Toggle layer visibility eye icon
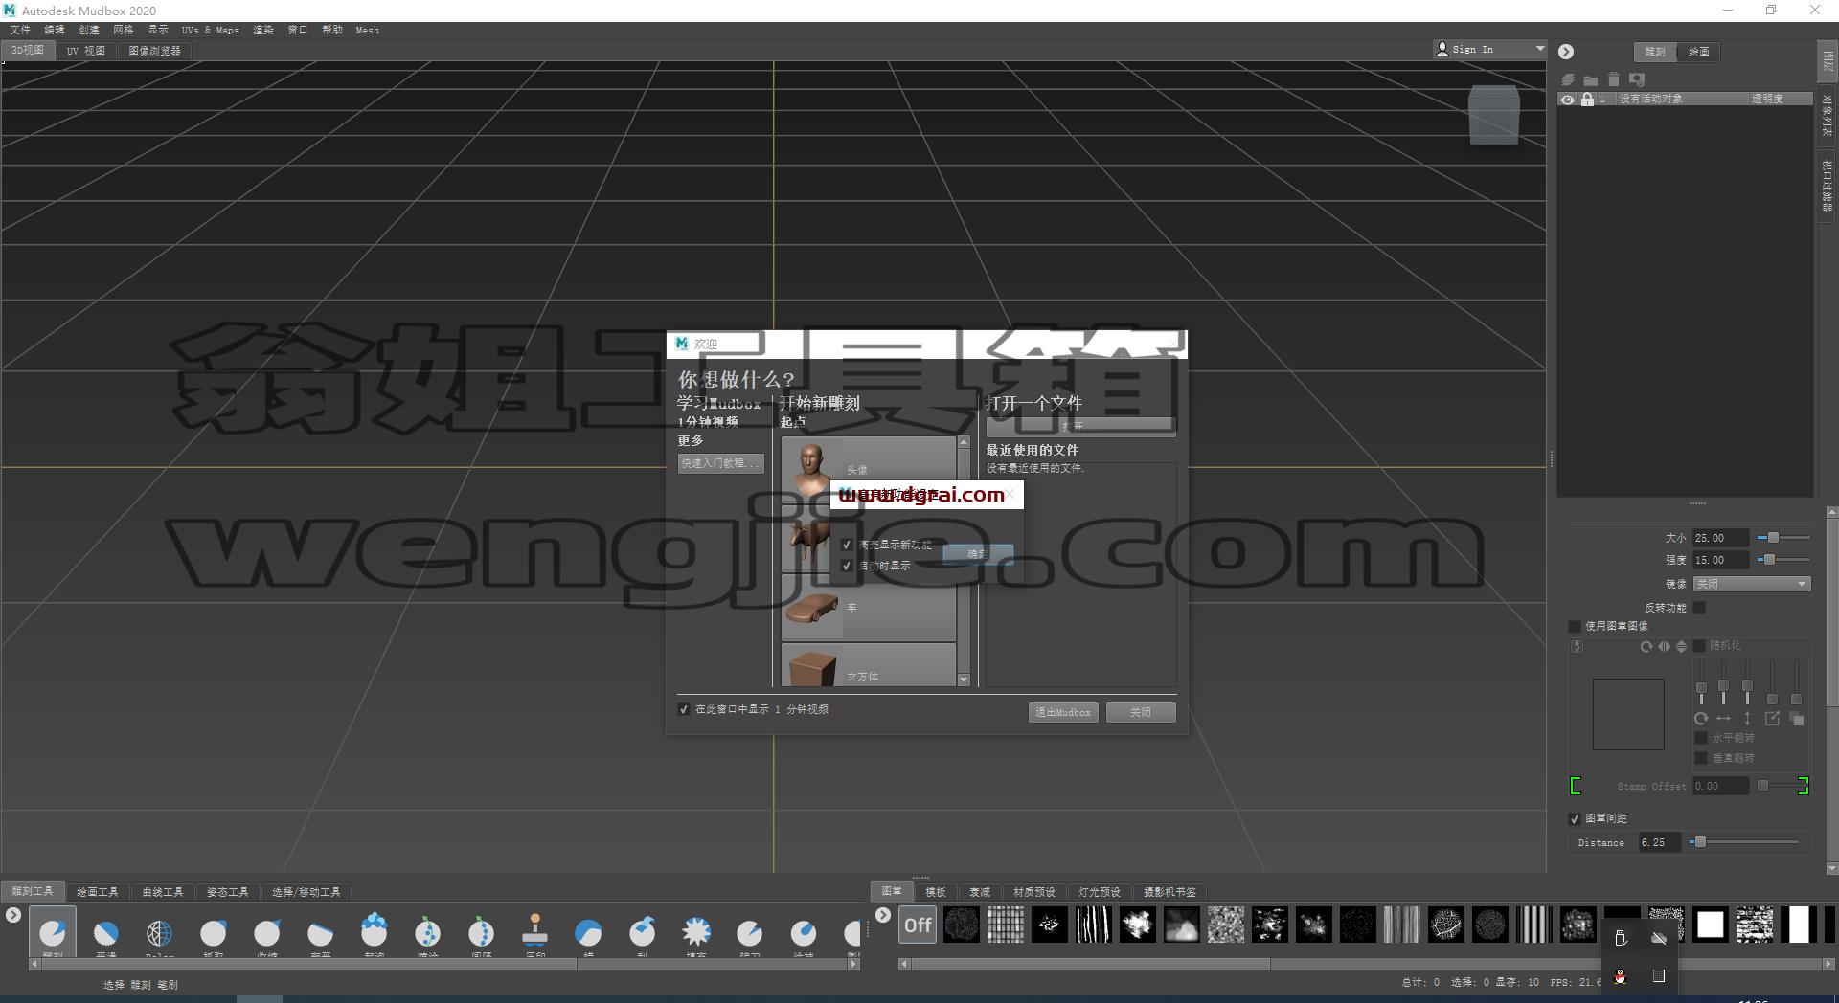The width and height of the screenshot is (1839, 1003). pyautogui.click(x=1568, y=100)
